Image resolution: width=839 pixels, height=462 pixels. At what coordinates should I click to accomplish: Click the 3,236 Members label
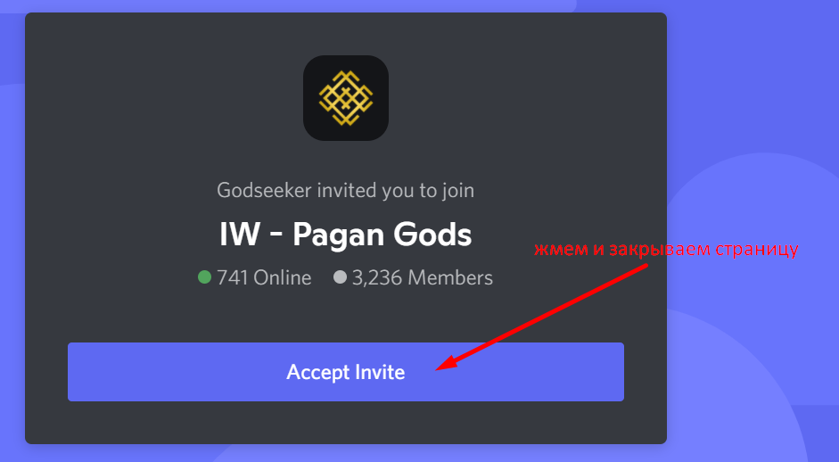pos(423,277)
